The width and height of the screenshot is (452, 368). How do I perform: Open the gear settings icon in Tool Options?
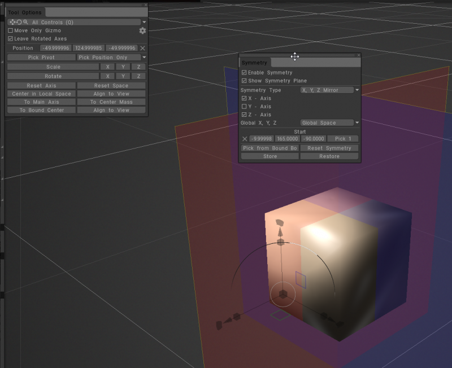pyautogui.click(x=142, y=30)
